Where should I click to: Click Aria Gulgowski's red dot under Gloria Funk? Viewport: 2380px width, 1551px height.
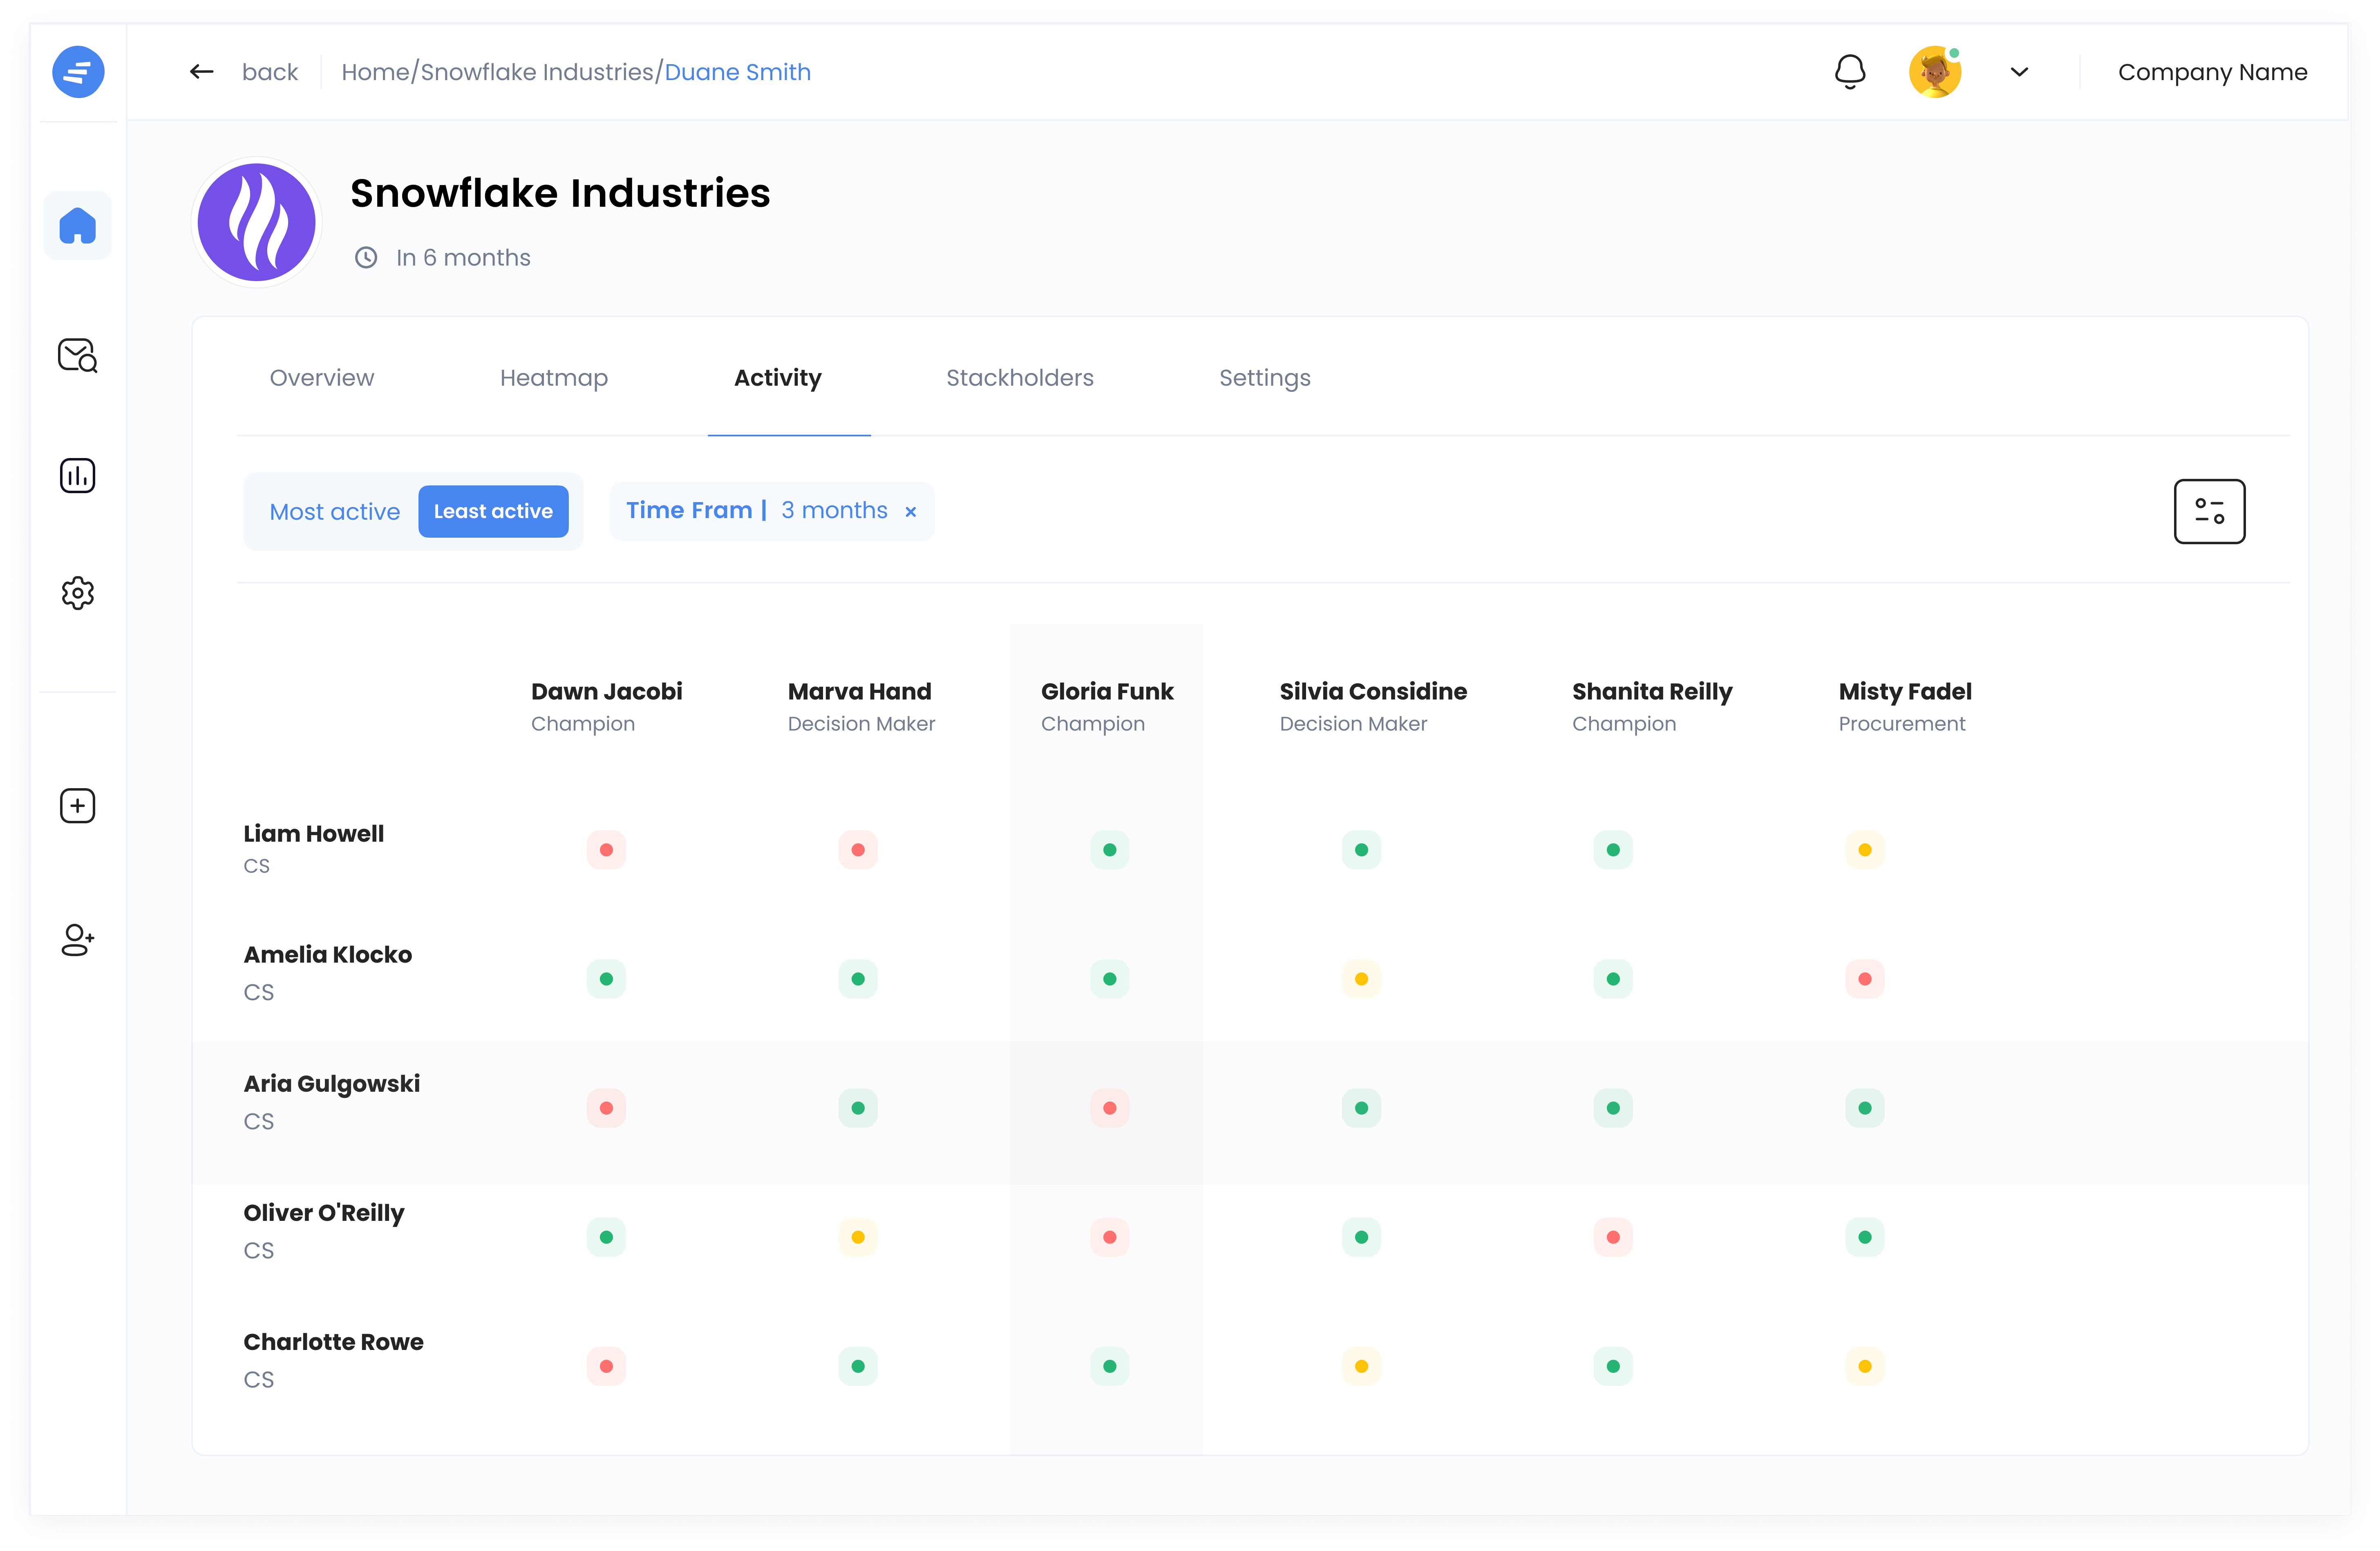tap(1110, 1108)
